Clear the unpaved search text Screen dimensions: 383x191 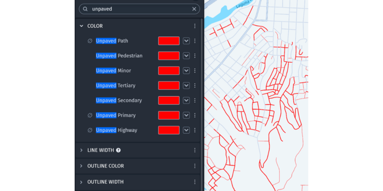194,9
